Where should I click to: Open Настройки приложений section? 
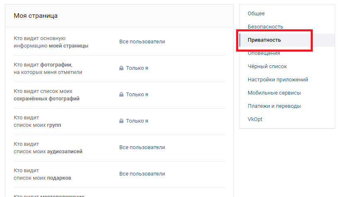coord(278,80)
